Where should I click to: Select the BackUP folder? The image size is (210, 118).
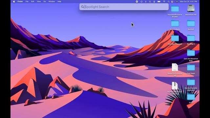pyautogui.click(x=191, y=24)
